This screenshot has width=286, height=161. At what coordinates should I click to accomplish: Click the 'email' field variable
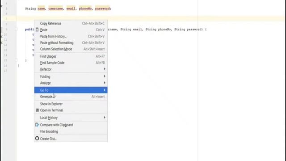click(71, 8)
